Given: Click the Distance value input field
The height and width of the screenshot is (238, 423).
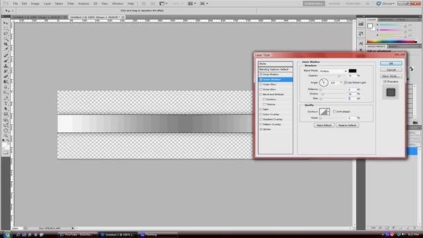Looking at the screenshot, I should 352,89.
